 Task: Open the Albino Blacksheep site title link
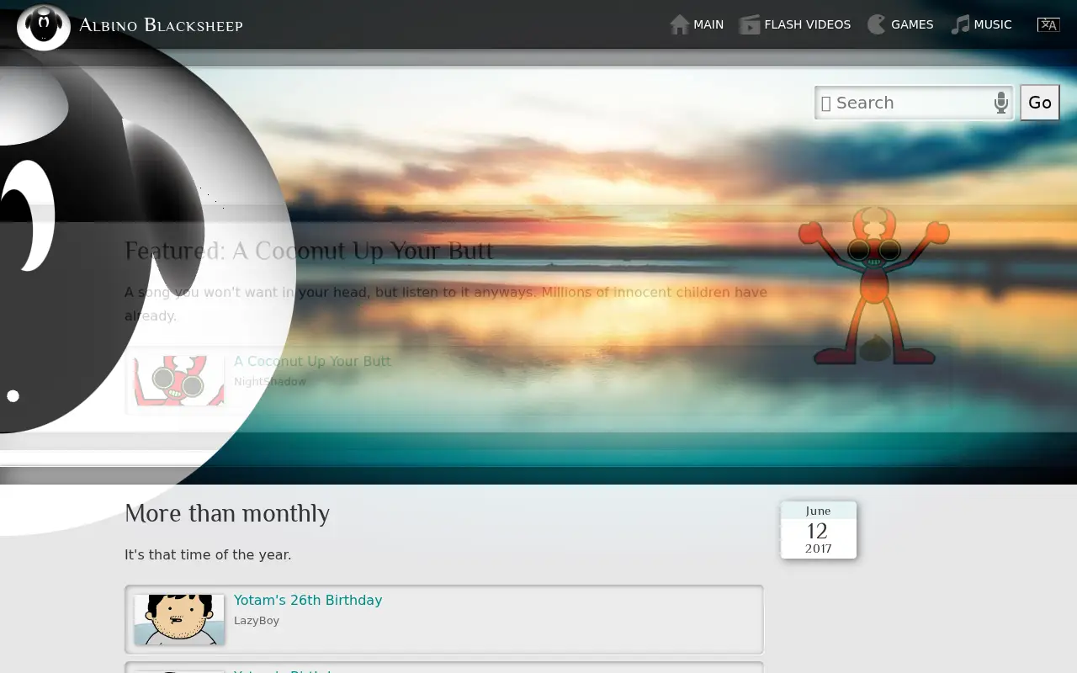coord(161,25)
